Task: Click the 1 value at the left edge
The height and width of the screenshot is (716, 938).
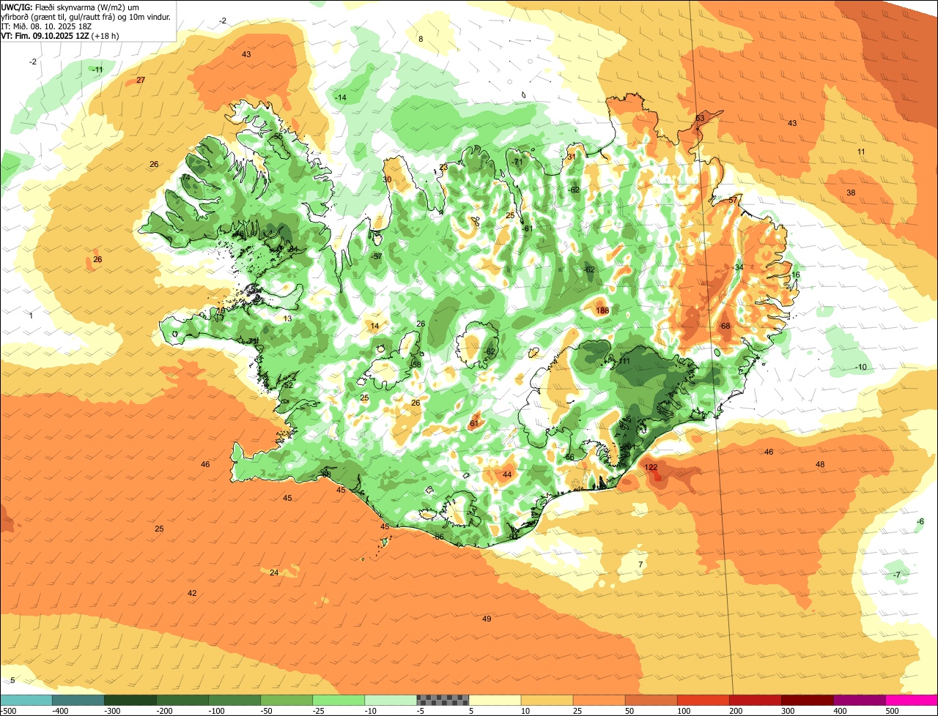Action: click(31, 316)
